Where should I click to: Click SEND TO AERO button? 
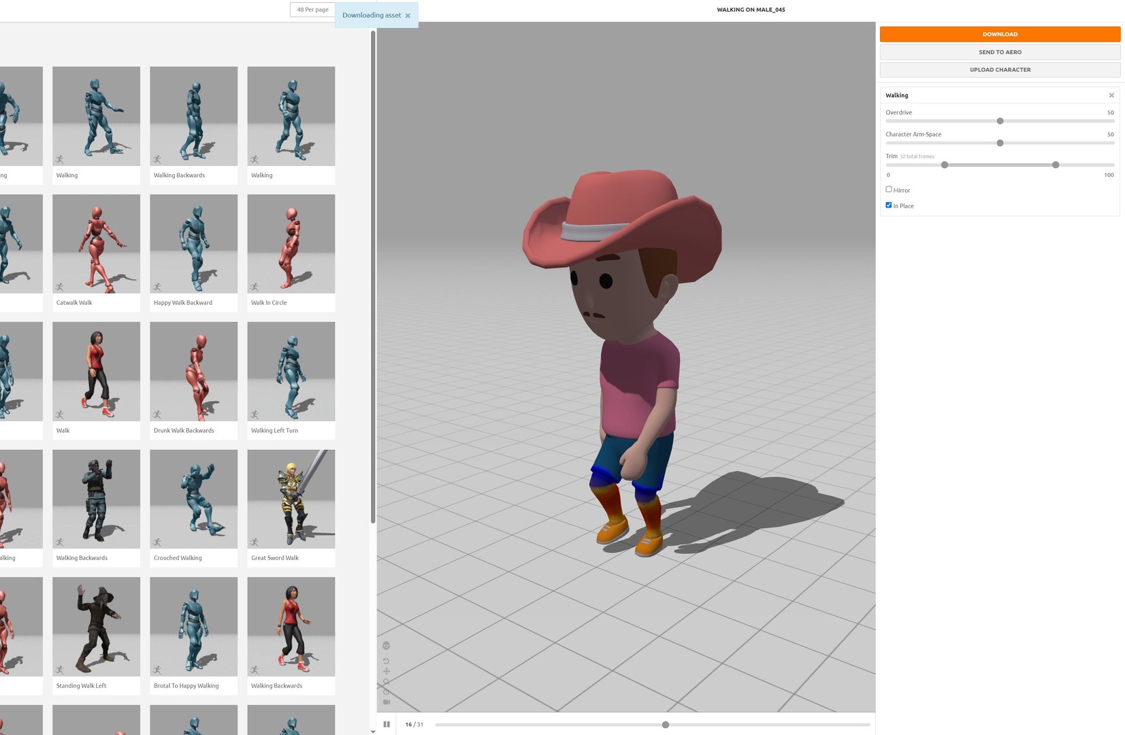coord(1000,52)
